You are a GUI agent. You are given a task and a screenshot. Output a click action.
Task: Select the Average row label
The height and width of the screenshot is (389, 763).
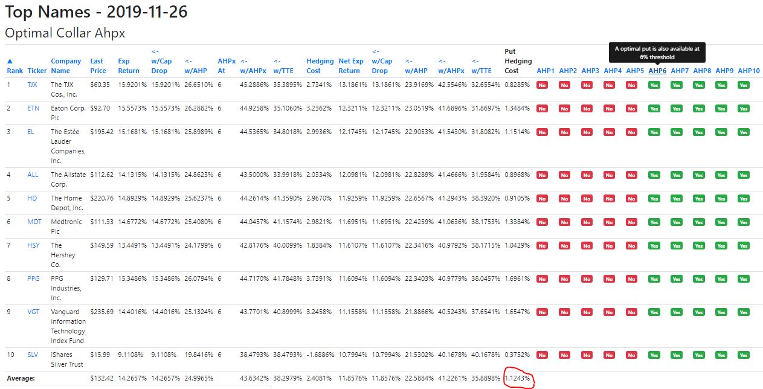[21, 378]
